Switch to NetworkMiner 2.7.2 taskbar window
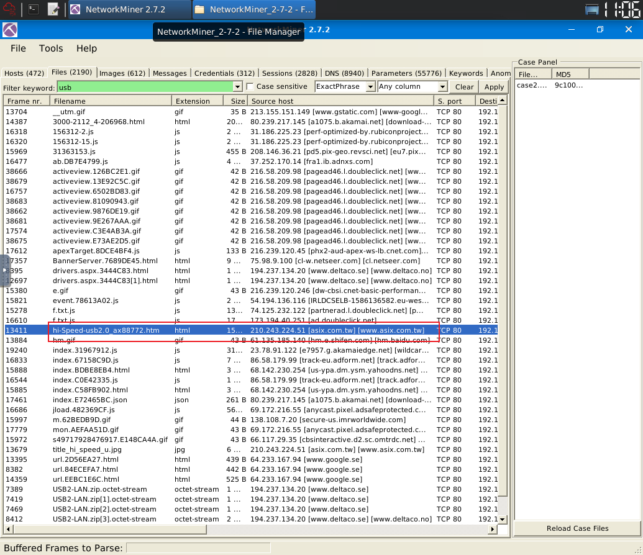Image resolution: width=643 pixels, height=555 pixels. pos(130,9)
